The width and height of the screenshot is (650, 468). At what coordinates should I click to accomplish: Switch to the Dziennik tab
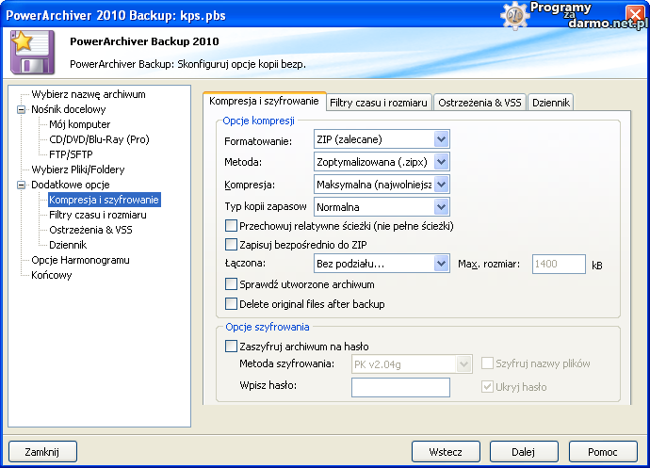coord(550,102)
